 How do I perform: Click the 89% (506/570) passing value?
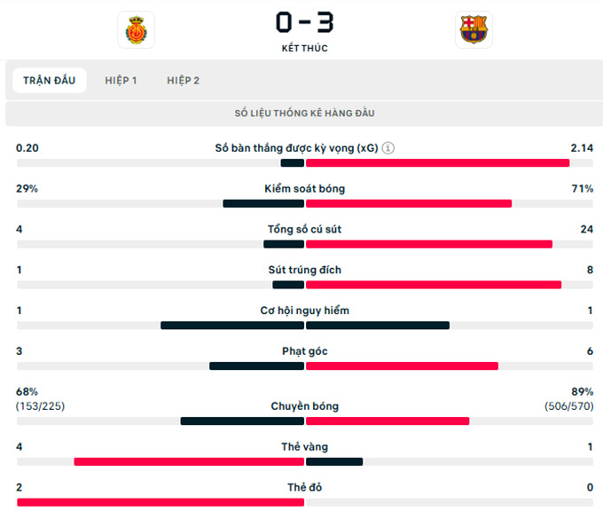(568, 398)
